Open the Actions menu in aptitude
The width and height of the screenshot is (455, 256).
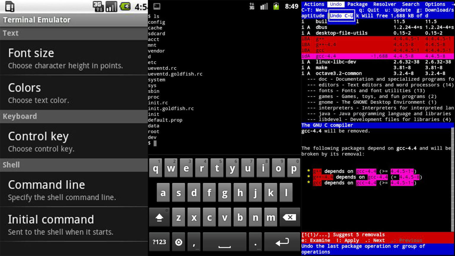pyautogui.click(x=314, y=4)
